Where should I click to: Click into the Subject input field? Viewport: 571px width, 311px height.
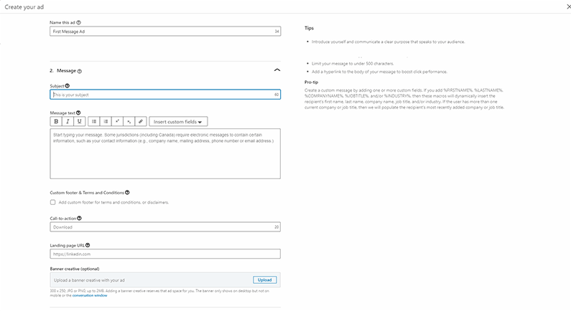pos(165,95)
